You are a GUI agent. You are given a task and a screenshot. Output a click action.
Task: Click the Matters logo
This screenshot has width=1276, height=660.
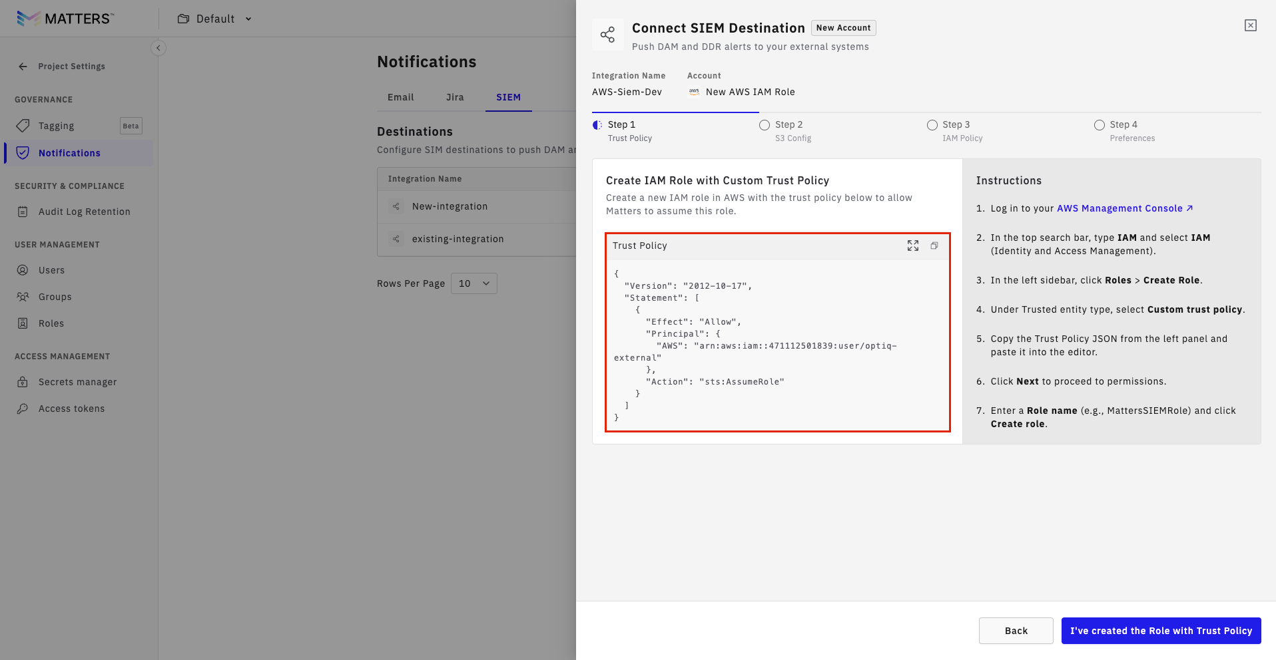click(x=65, y=19)
